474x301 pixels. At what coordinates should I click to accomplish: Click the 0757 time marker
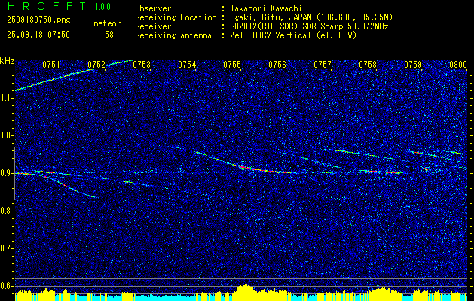coord(323,65)
